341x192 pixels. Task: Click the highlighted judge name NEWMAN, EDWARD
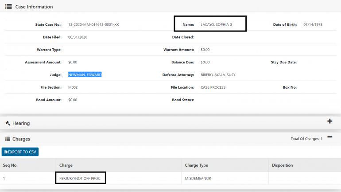(85, 75)
